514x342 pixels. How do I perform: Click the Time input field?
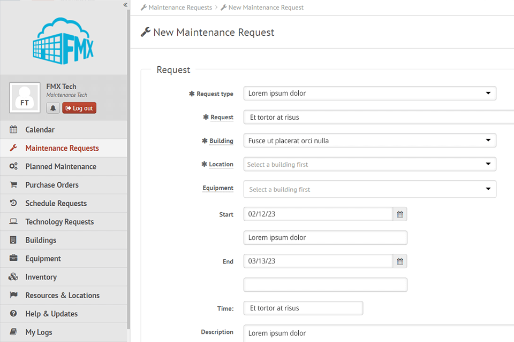pyautogui.click(x=303, y=308)
